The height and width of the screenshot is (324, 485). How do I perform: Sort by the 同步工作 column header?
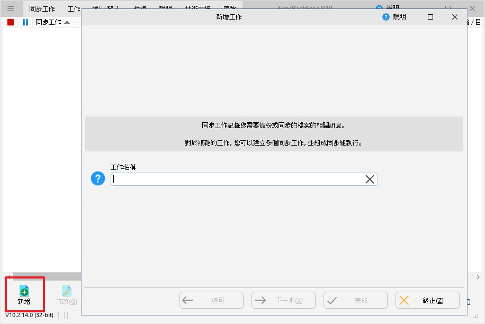tap(48, 22)
